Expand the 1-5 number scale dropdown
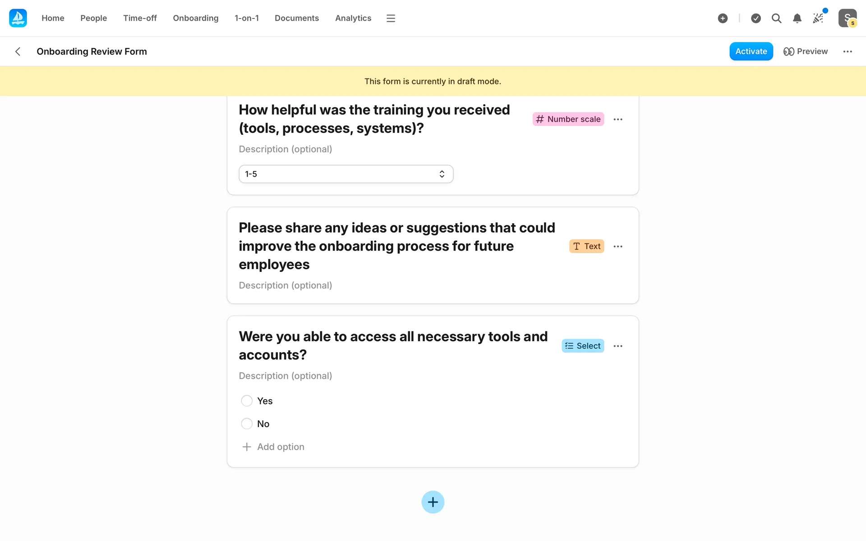 345,174
